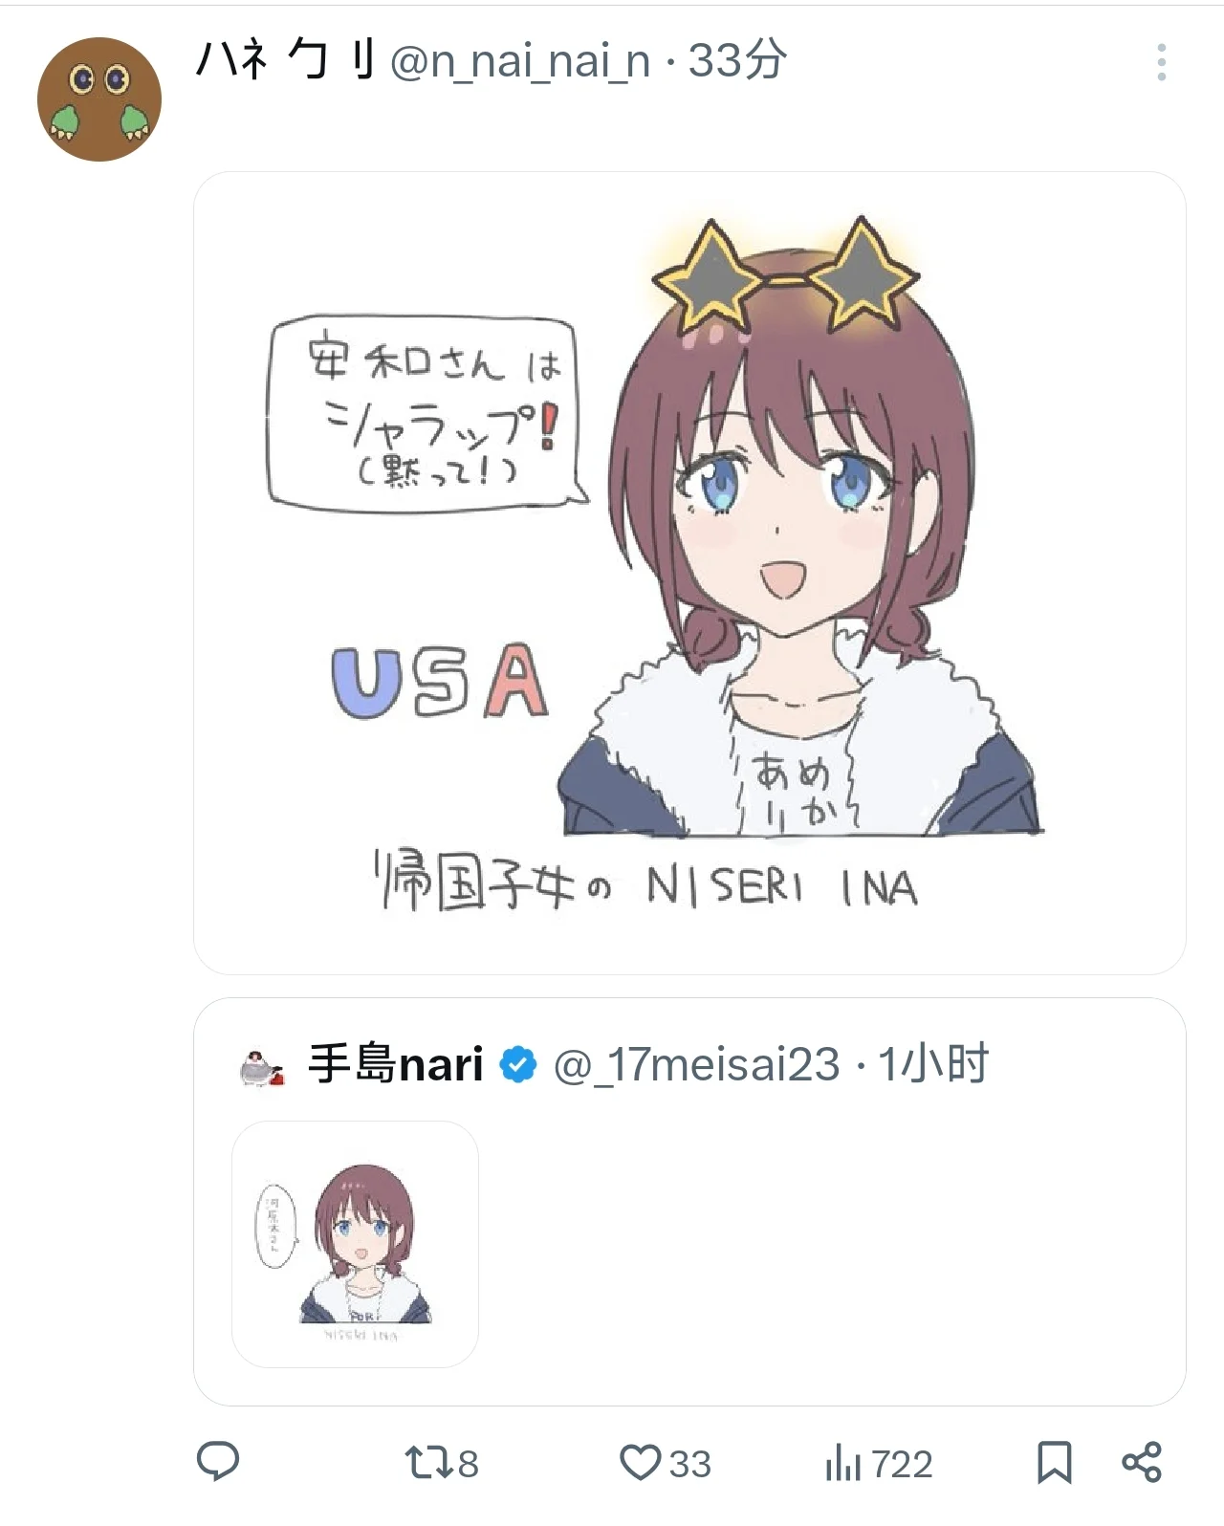Like the post with heart icon
Image resolution: width=1224 pixels, height=1526 pixels.
(640, 1463)
